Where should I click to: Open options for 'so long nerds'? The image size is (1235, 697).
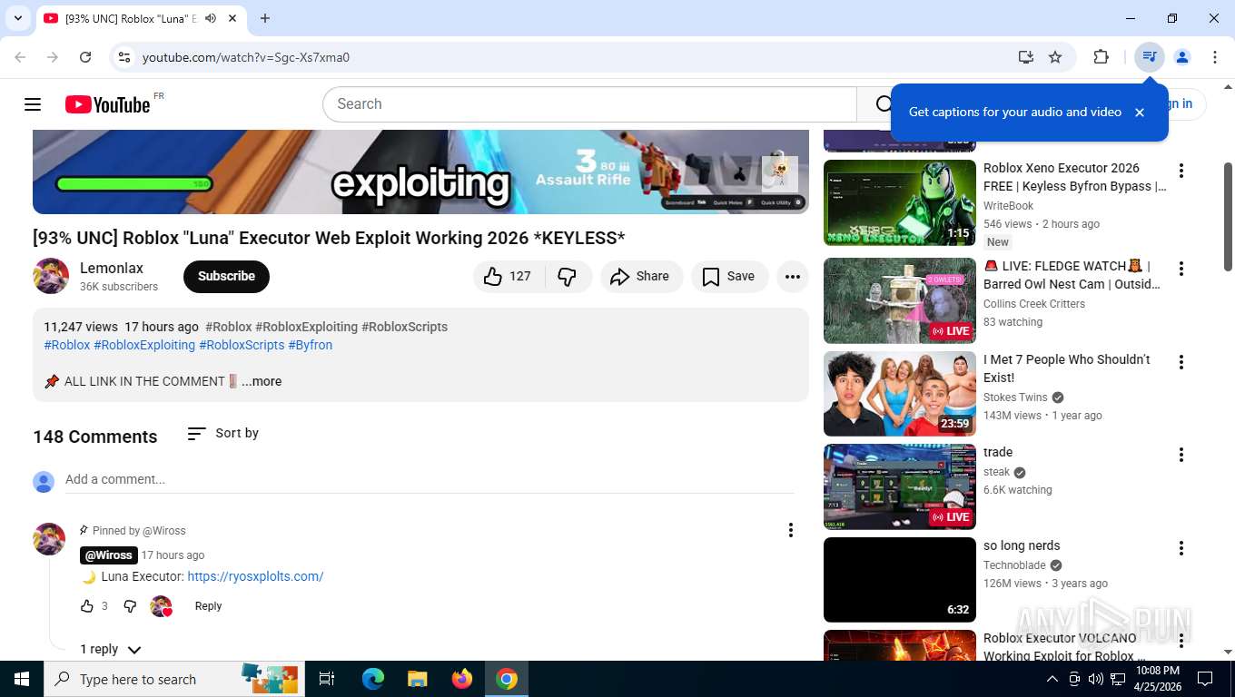(x=1181, y=548)
